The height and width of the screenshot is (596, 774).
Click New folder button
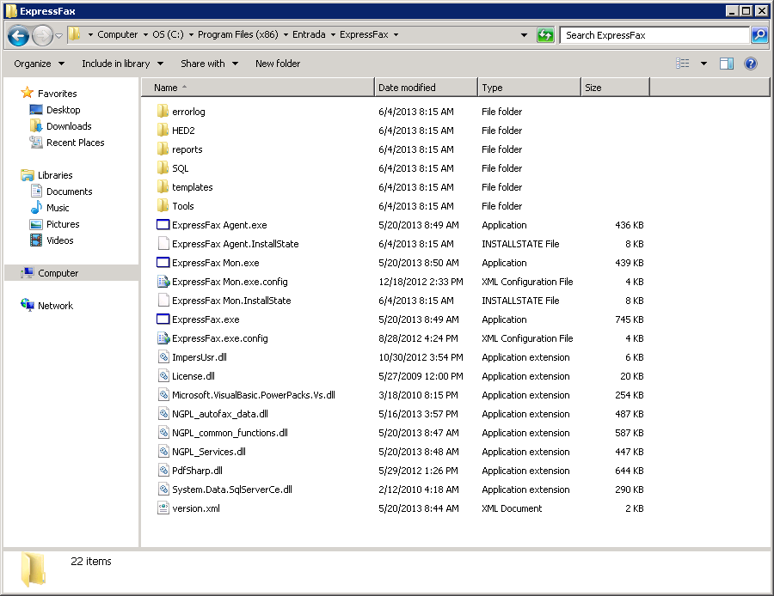point(278,64)
